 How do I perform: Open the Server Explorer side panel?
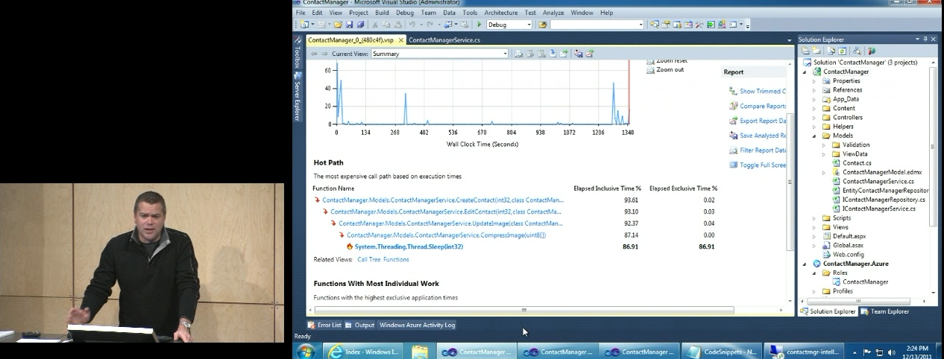pos(297,96)
